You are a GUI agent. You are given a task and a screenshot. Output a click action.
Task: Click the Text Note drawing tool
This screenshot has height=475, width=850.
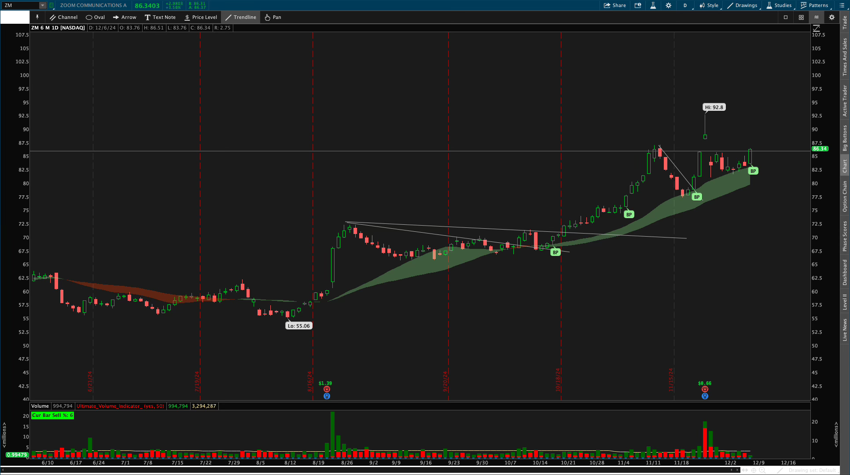(x=160, y=17)
